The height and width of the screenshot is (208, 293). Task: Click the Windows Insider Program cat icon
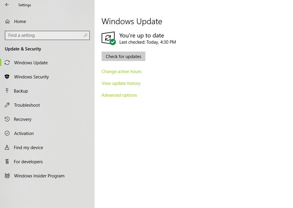7,176
